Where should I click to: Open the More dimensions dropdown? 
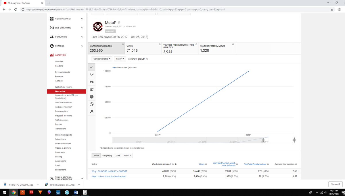(x=127, y=156)
